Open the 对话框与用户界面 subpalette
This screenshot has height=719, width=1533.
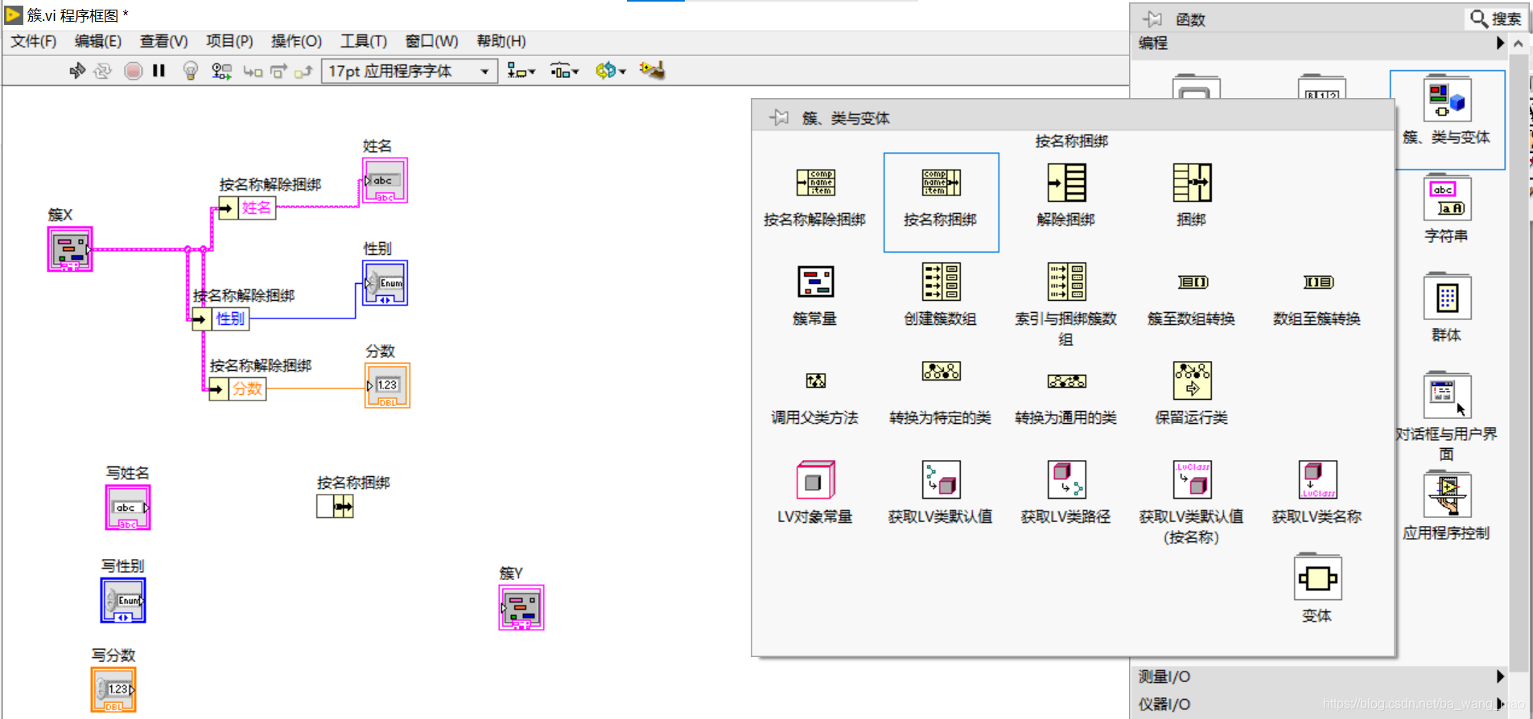coord(1447,396)
